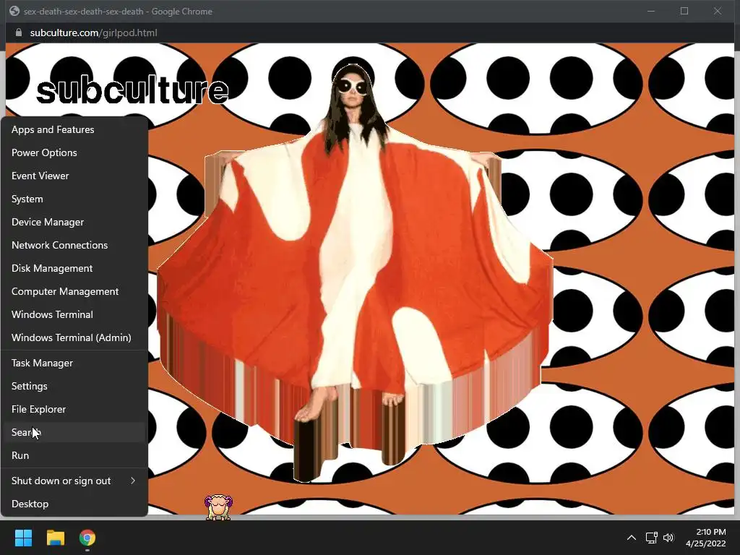Image resolution: width=740 pixels, height=555 pixels.
Task: Click the sheep character at page bottom
Action: (218, 507)
